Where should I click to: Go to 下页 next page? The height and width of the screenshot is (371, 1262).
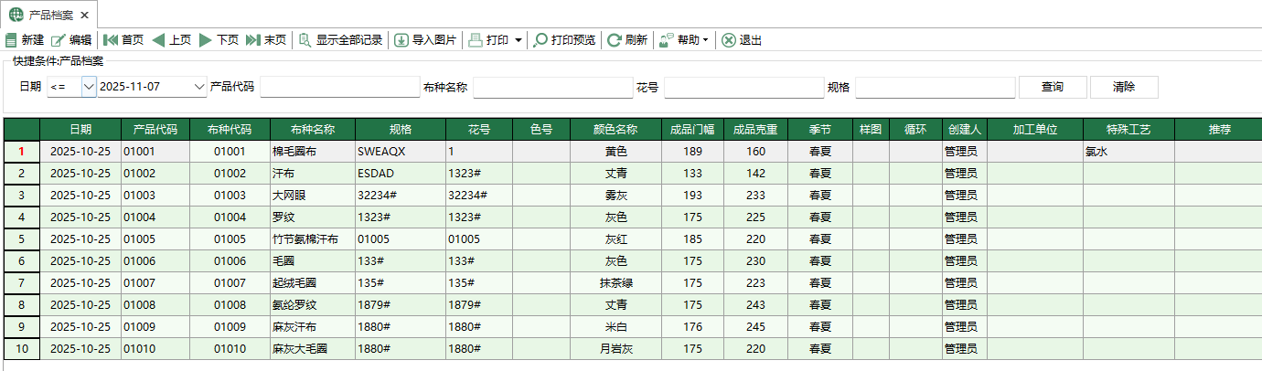[x=219, y=40]
